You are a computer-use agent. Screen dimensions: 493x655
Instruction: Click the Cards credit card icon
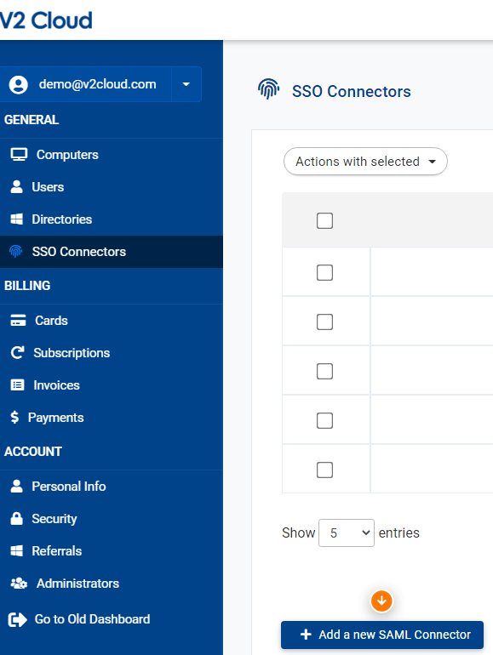pos(18,321)
